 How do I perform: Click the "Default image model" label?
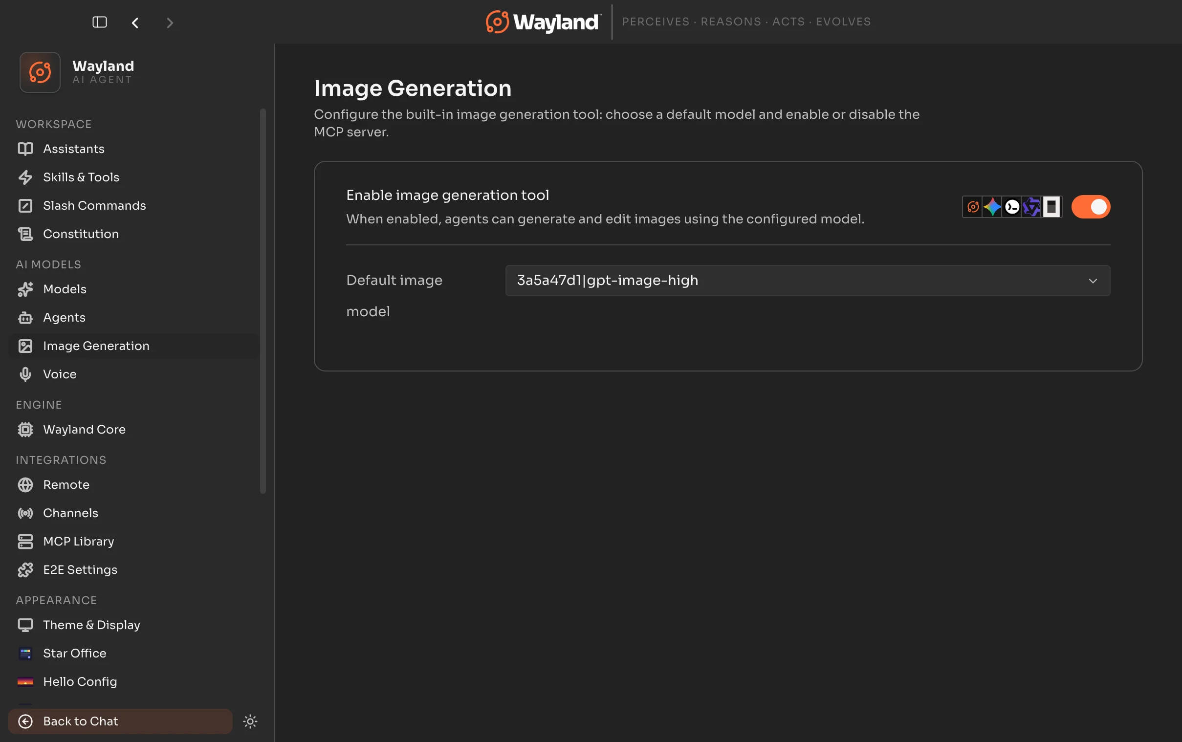(394, 296)
